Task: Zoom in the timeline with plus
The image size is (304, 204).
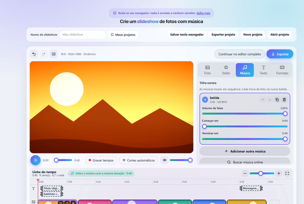Action: coord(279,173)
